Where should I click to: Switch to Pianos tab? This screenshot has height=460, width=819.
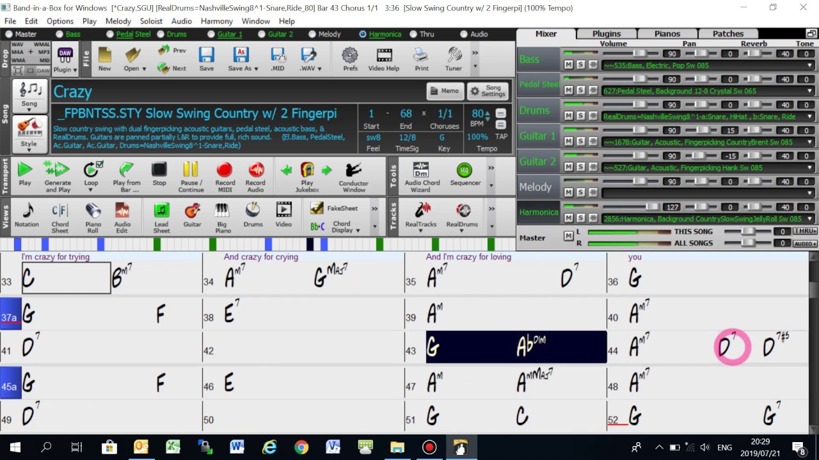coord(667,34)
